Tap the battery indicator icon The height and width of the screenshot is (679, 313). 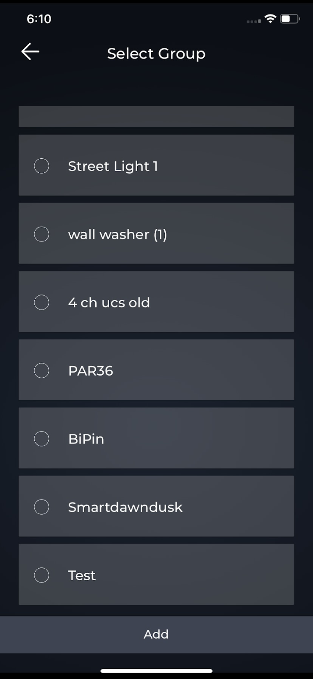point(290,19)
